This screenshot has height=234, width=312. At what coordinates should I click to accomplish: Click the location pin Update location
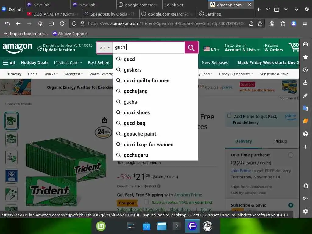[x=65, y=48]
